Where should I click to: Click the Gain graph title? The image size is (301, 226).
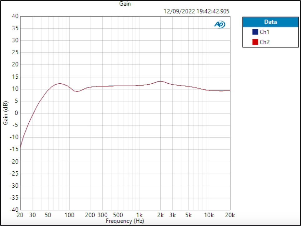click(125, 4)
